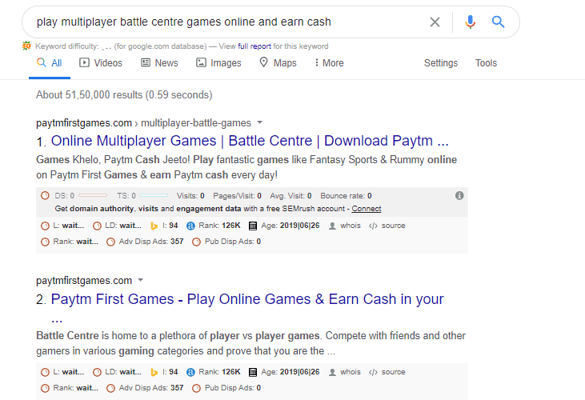
Task: Click LD: wait icon in first result
Action: 97,226
